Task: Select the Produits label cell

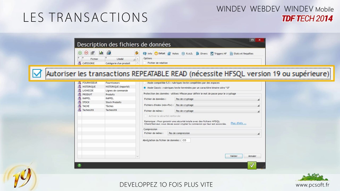Action: click(120, 94)
